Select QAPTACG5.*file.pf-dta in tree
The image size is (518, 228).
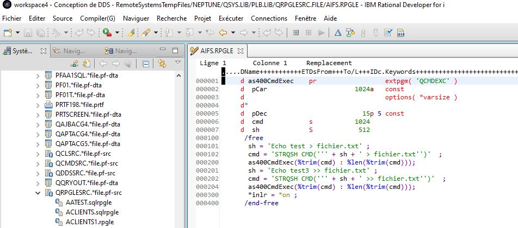(x=88, y=144)
